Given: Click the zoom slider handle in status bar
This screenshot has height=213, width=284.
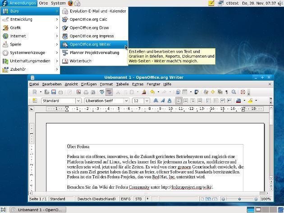Looking at the screenshot, I should point(239,199).
